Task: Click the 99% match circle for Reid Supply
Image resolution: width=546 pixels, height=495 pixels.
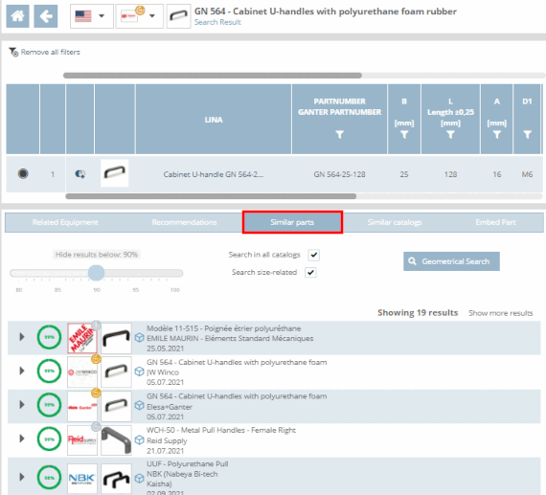Action: 49,439
